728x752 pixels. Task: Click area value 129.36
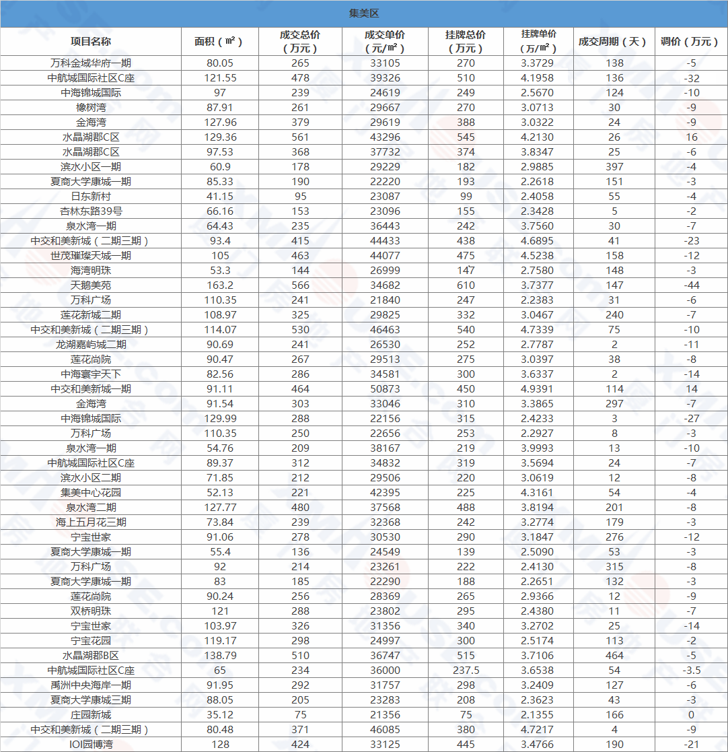(220, 137)
